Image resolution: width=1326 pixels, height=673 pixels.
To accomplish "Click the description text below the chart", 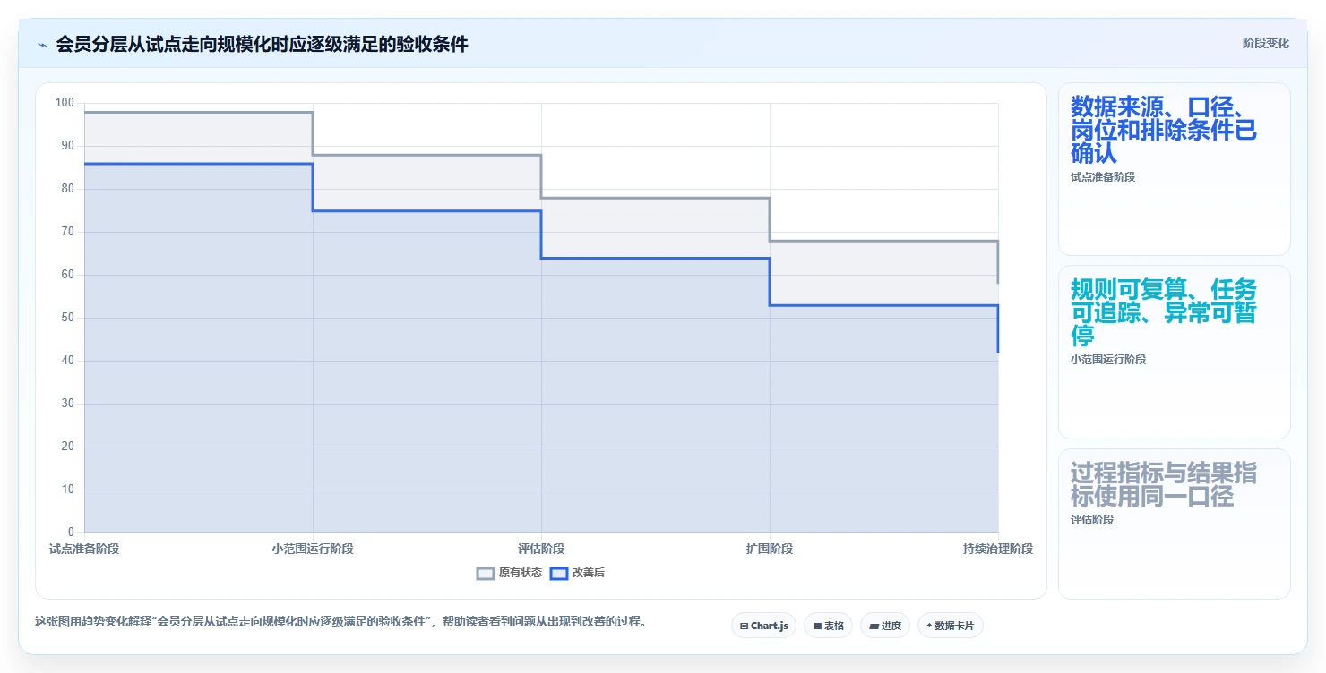I will pos(340,621).
